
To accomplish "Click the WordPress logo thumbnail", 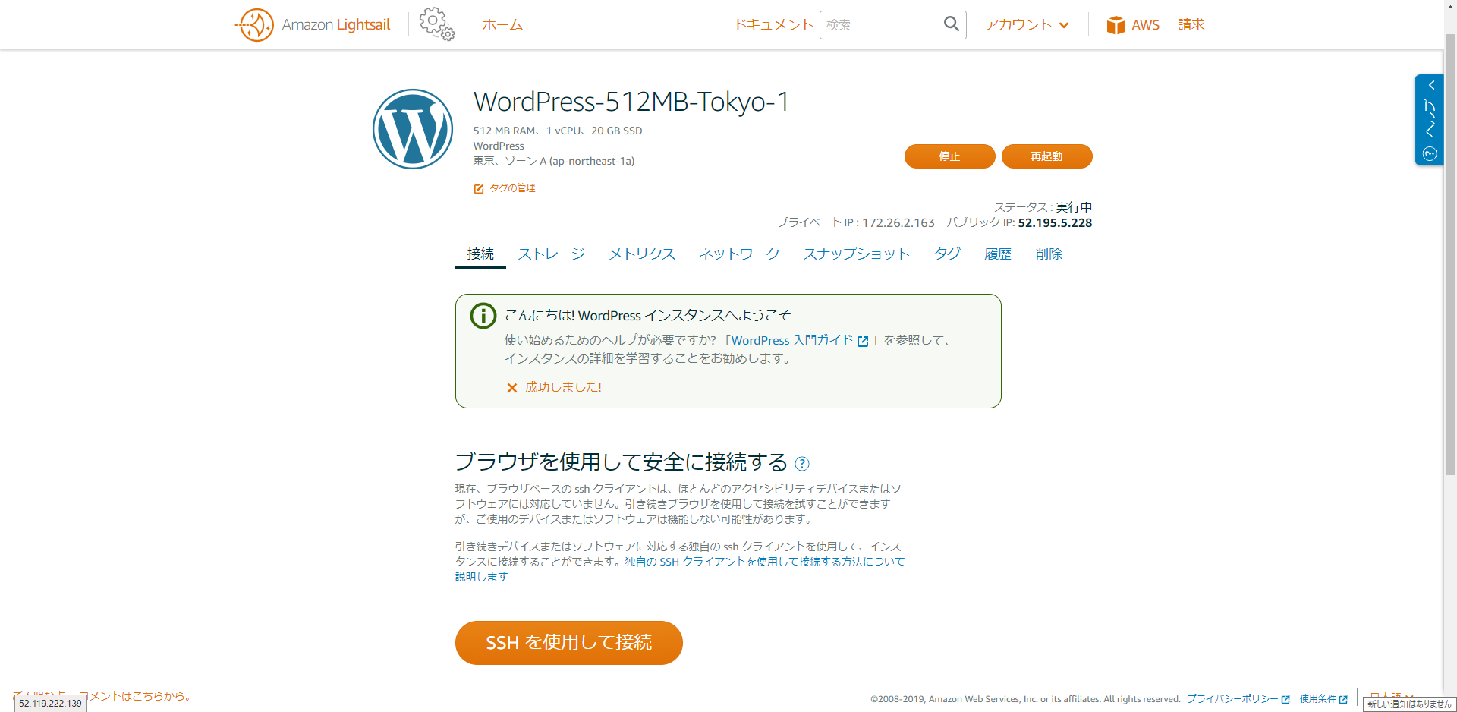I will [413, 129].
